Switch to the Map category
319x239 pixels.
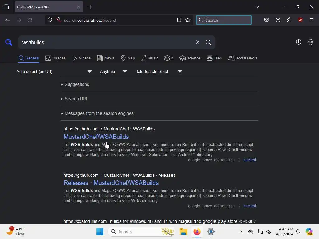(x=128, y=58)
